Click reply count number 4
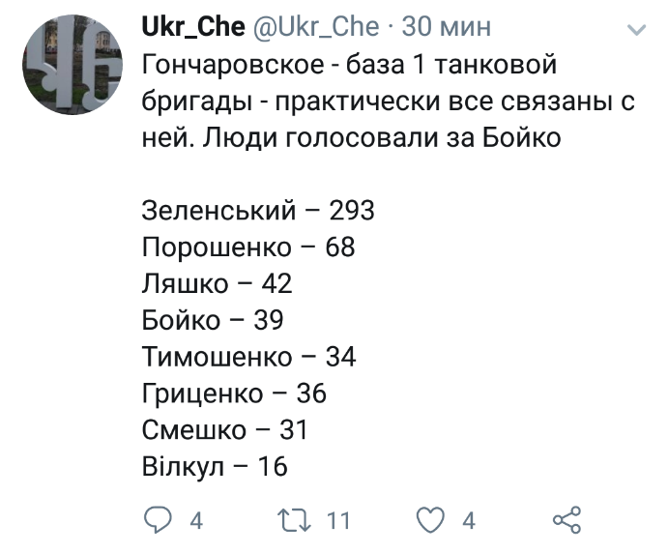The width and height of the screenshot is (668, 554). (196, 521)
